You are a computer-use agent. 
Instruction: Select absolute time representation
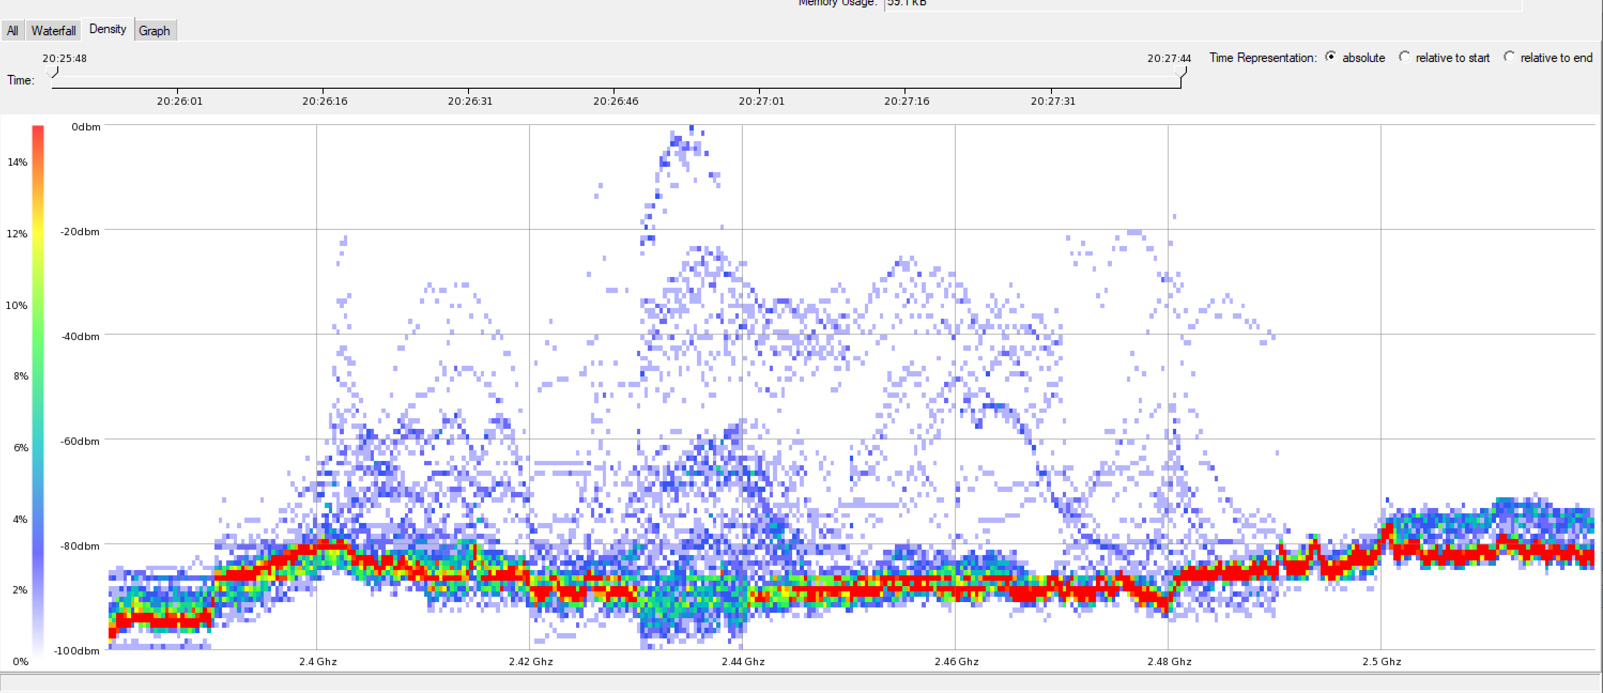coord(1331,57)
